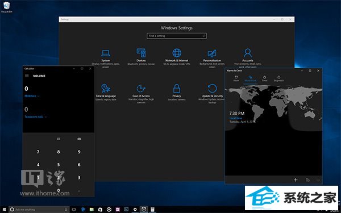Viewport: 341px width, 213px height.
Task: Open File Explorer from the taskbar
Action: 92,210
